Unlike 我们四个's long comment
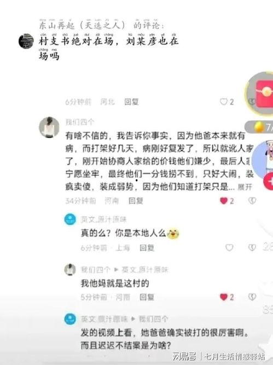The image size is (273, 365). [224, 201]
